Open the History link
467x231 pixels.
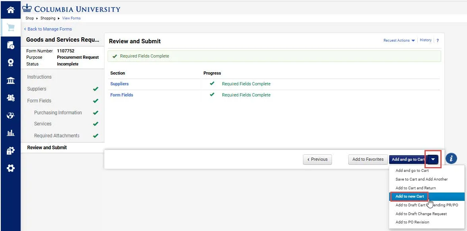[x=426, y=40]
